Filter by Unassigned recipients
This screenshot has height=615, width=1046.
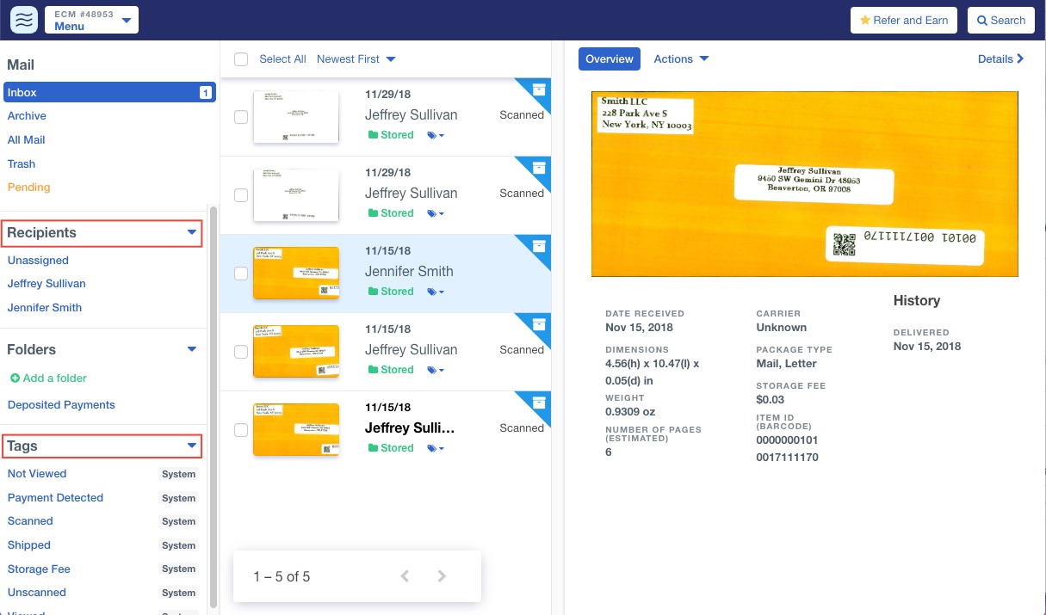coord(38,261)
